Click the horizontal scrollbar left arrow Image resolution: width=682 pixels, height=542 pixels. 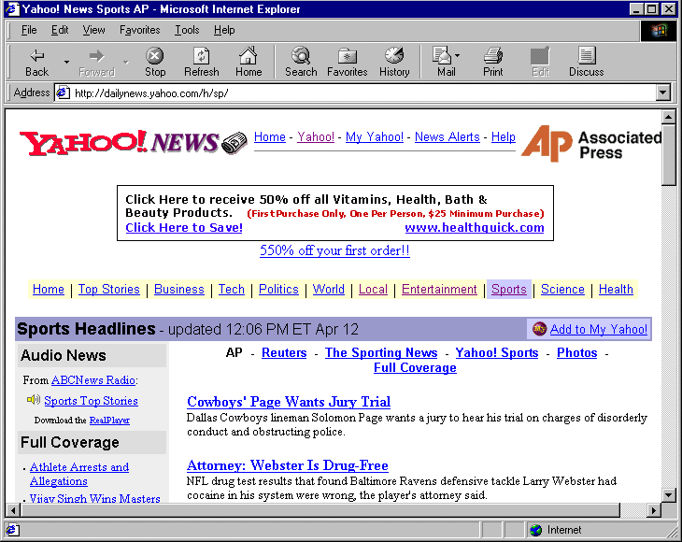pos(13,510)
